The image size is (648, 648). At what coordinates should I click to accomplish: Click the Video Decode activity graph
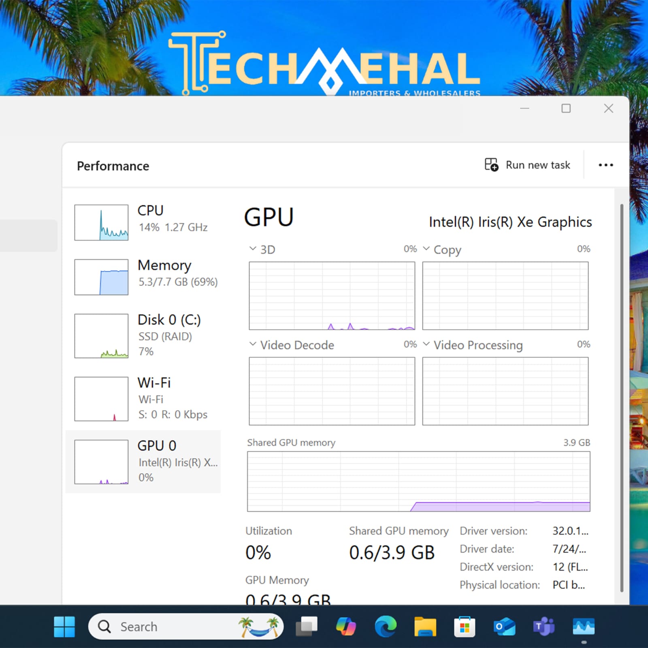click(x=332, y=391)
